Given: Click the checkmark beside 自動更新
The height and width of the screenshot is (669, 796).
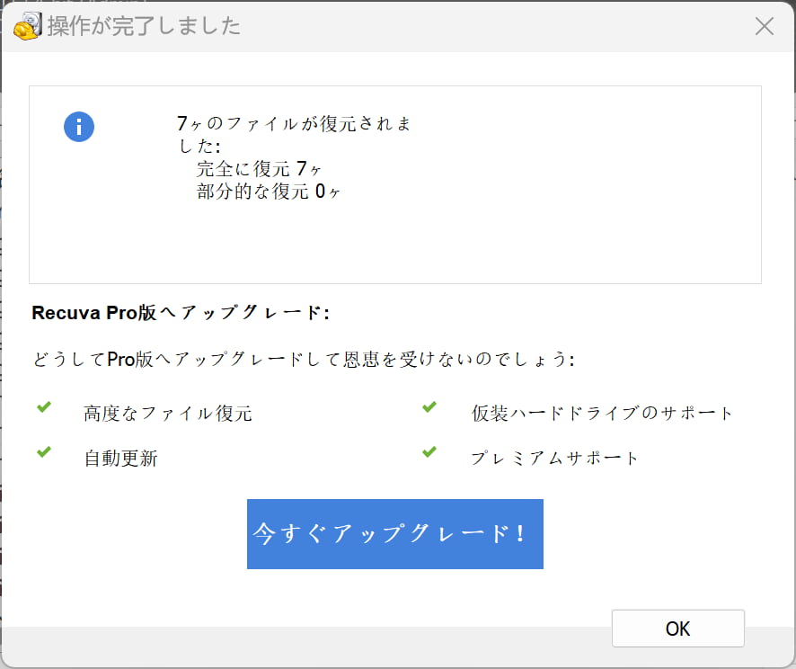Looking at the screenshot, I should (x=44, y=451).
